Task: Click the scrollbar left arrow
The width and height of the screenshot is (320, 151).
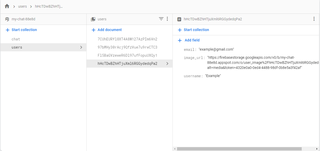Action: (174, 149)
